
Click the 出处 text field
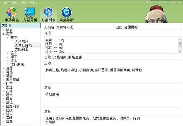[x=153, y=27]
